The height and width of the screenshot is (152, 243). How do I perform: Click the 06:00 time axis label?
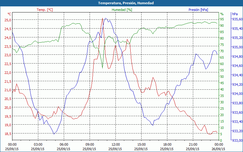click(64, 144)
